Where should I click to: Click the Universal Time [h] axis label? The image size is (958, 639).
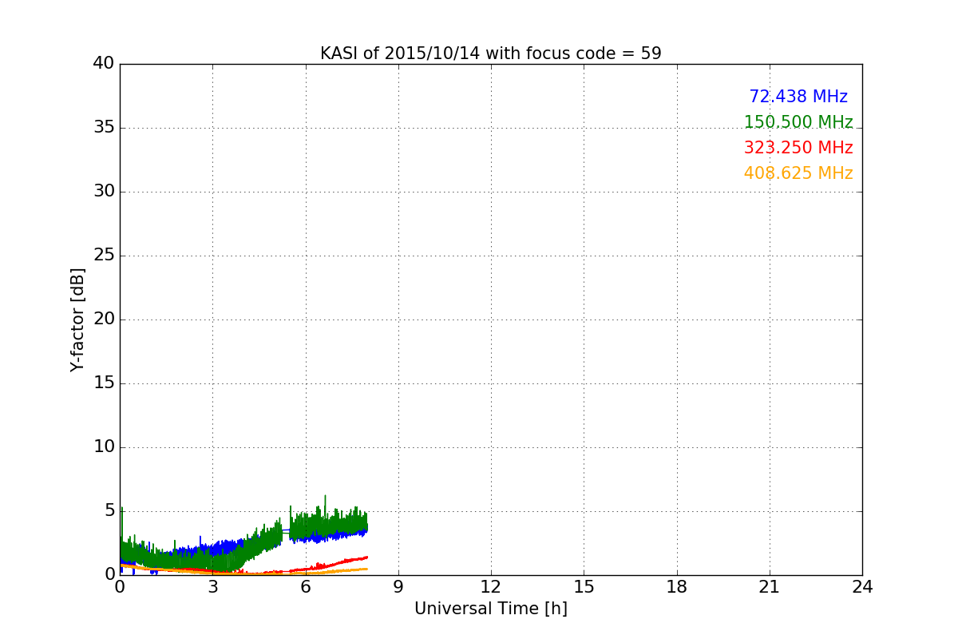pyautogui.click(x=490, y=609)
